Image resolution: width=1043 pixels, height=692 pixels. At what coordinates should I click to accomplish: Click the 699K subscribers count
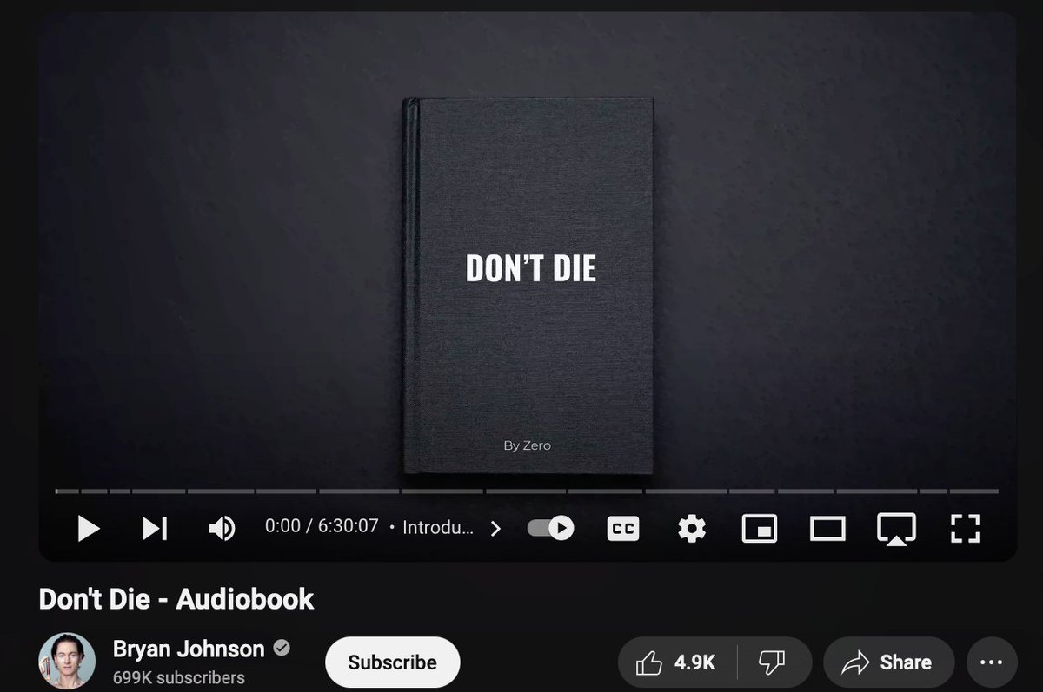[179, 677]
